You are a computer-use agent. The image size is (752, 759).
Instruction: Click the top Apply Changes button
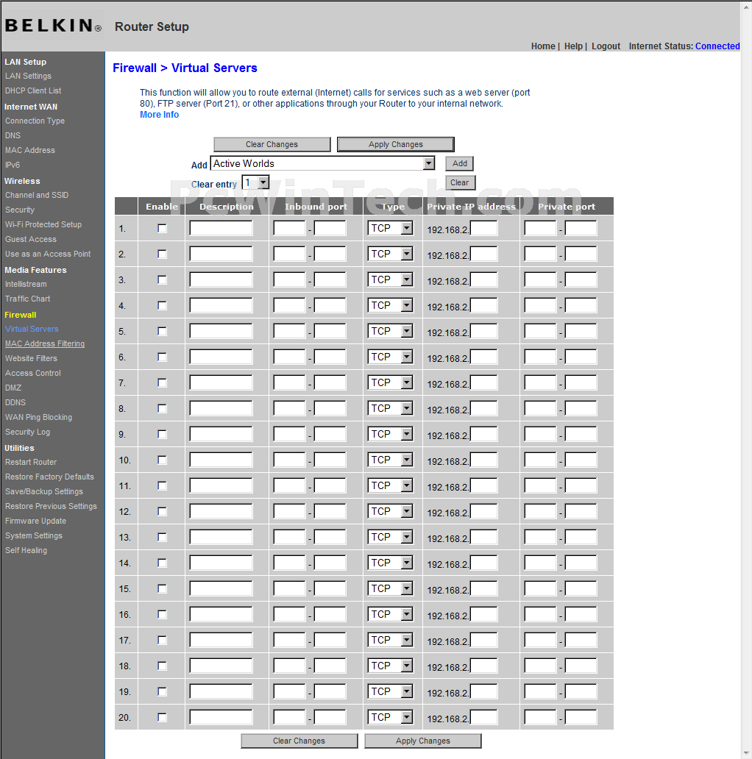point(396,144)
